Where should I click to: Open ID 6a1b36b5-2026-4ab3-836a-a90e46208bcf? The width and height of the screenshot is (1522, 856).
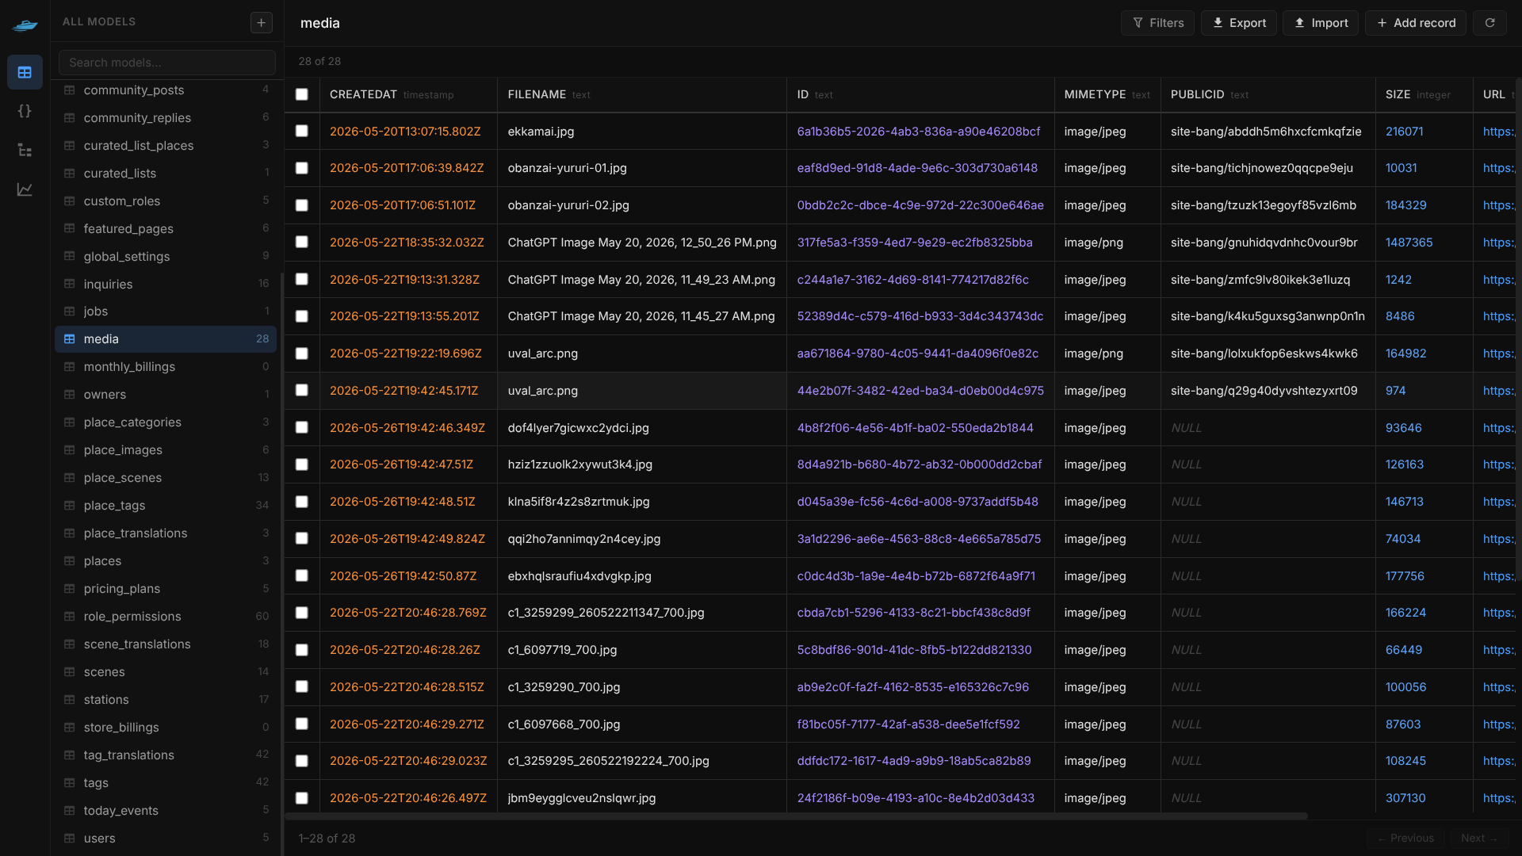918,132
